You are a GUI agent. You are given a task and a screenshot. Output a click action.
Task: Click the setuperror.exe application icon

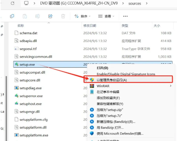point(16,96)
